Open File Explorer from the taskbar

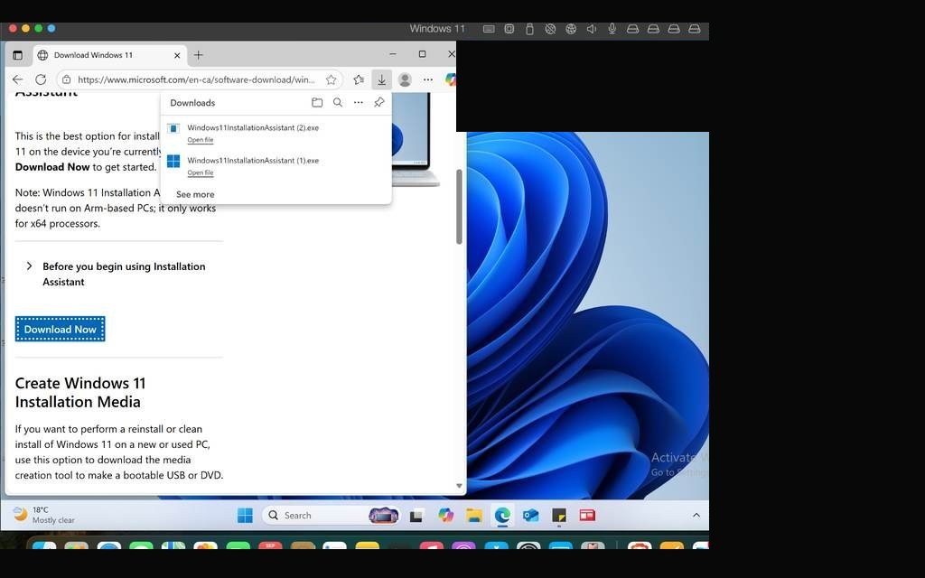tap(473, 516)
